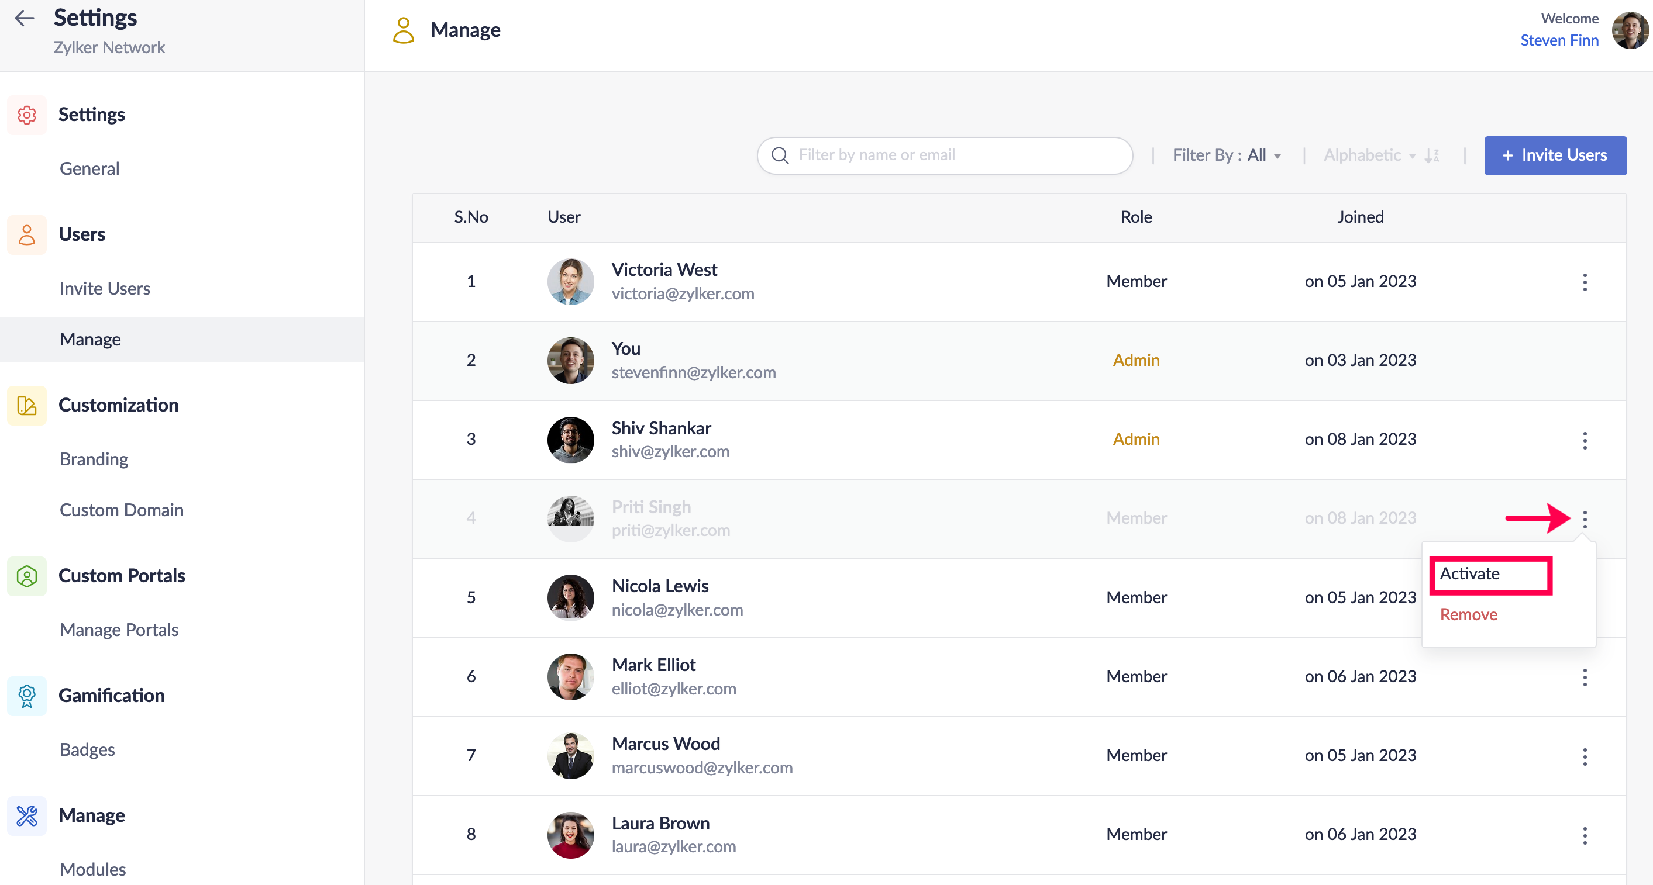
Task: Select Activate from the context menu
Action: [1469, 574]
